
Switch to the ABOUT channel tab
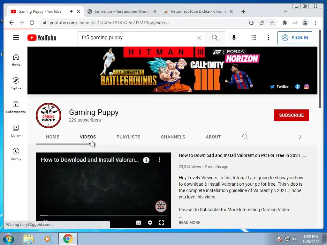coord(213,137)
